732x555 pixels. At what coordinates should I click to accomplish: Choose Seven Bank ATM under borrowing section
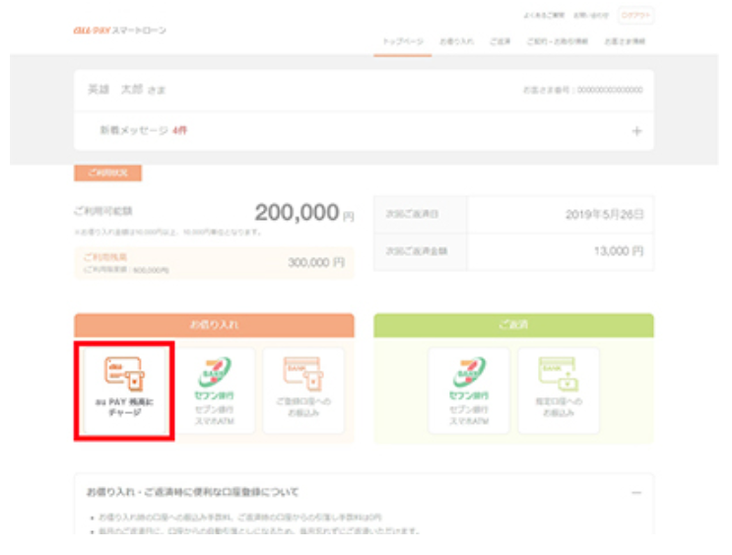click(214, 390)
